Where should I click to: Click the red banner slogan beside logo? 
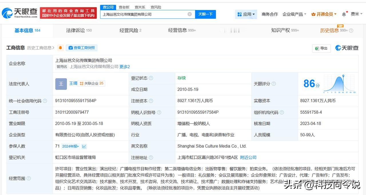tap(68, 13)
